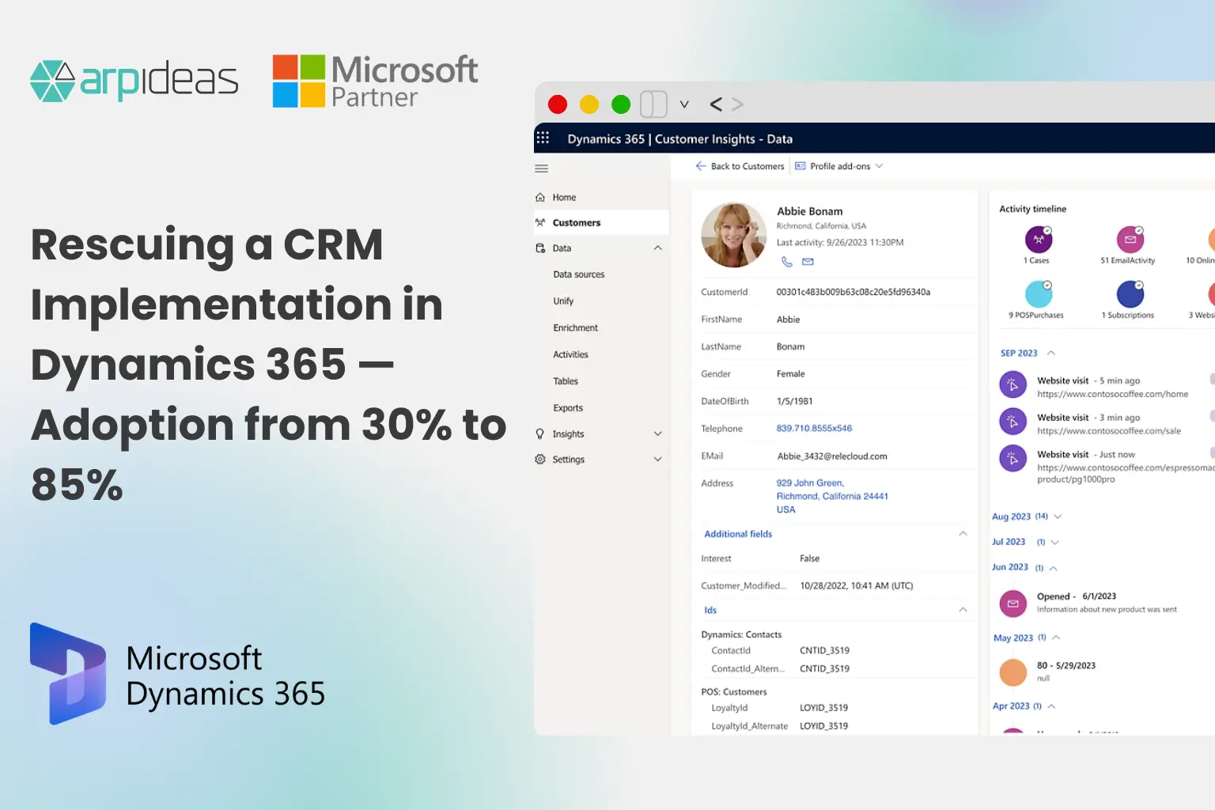Click telephone number 839.710.8555x546

(814, 428)
